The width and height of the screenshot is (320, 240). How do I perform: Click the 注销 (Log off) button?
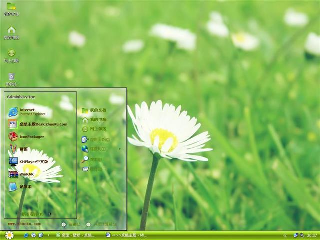pyautogui.click(x=71, y=224)
